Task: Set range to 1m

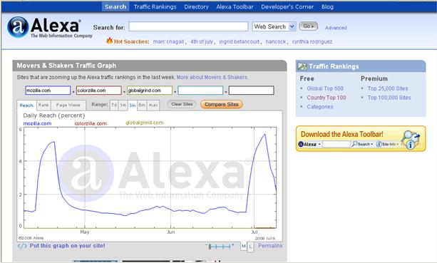Action: pyautogui.click(x=123, y=105)
